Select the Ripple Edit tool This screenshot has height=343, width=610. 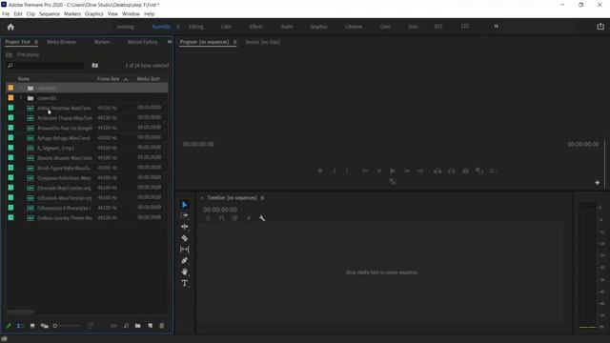click(184, 227)
